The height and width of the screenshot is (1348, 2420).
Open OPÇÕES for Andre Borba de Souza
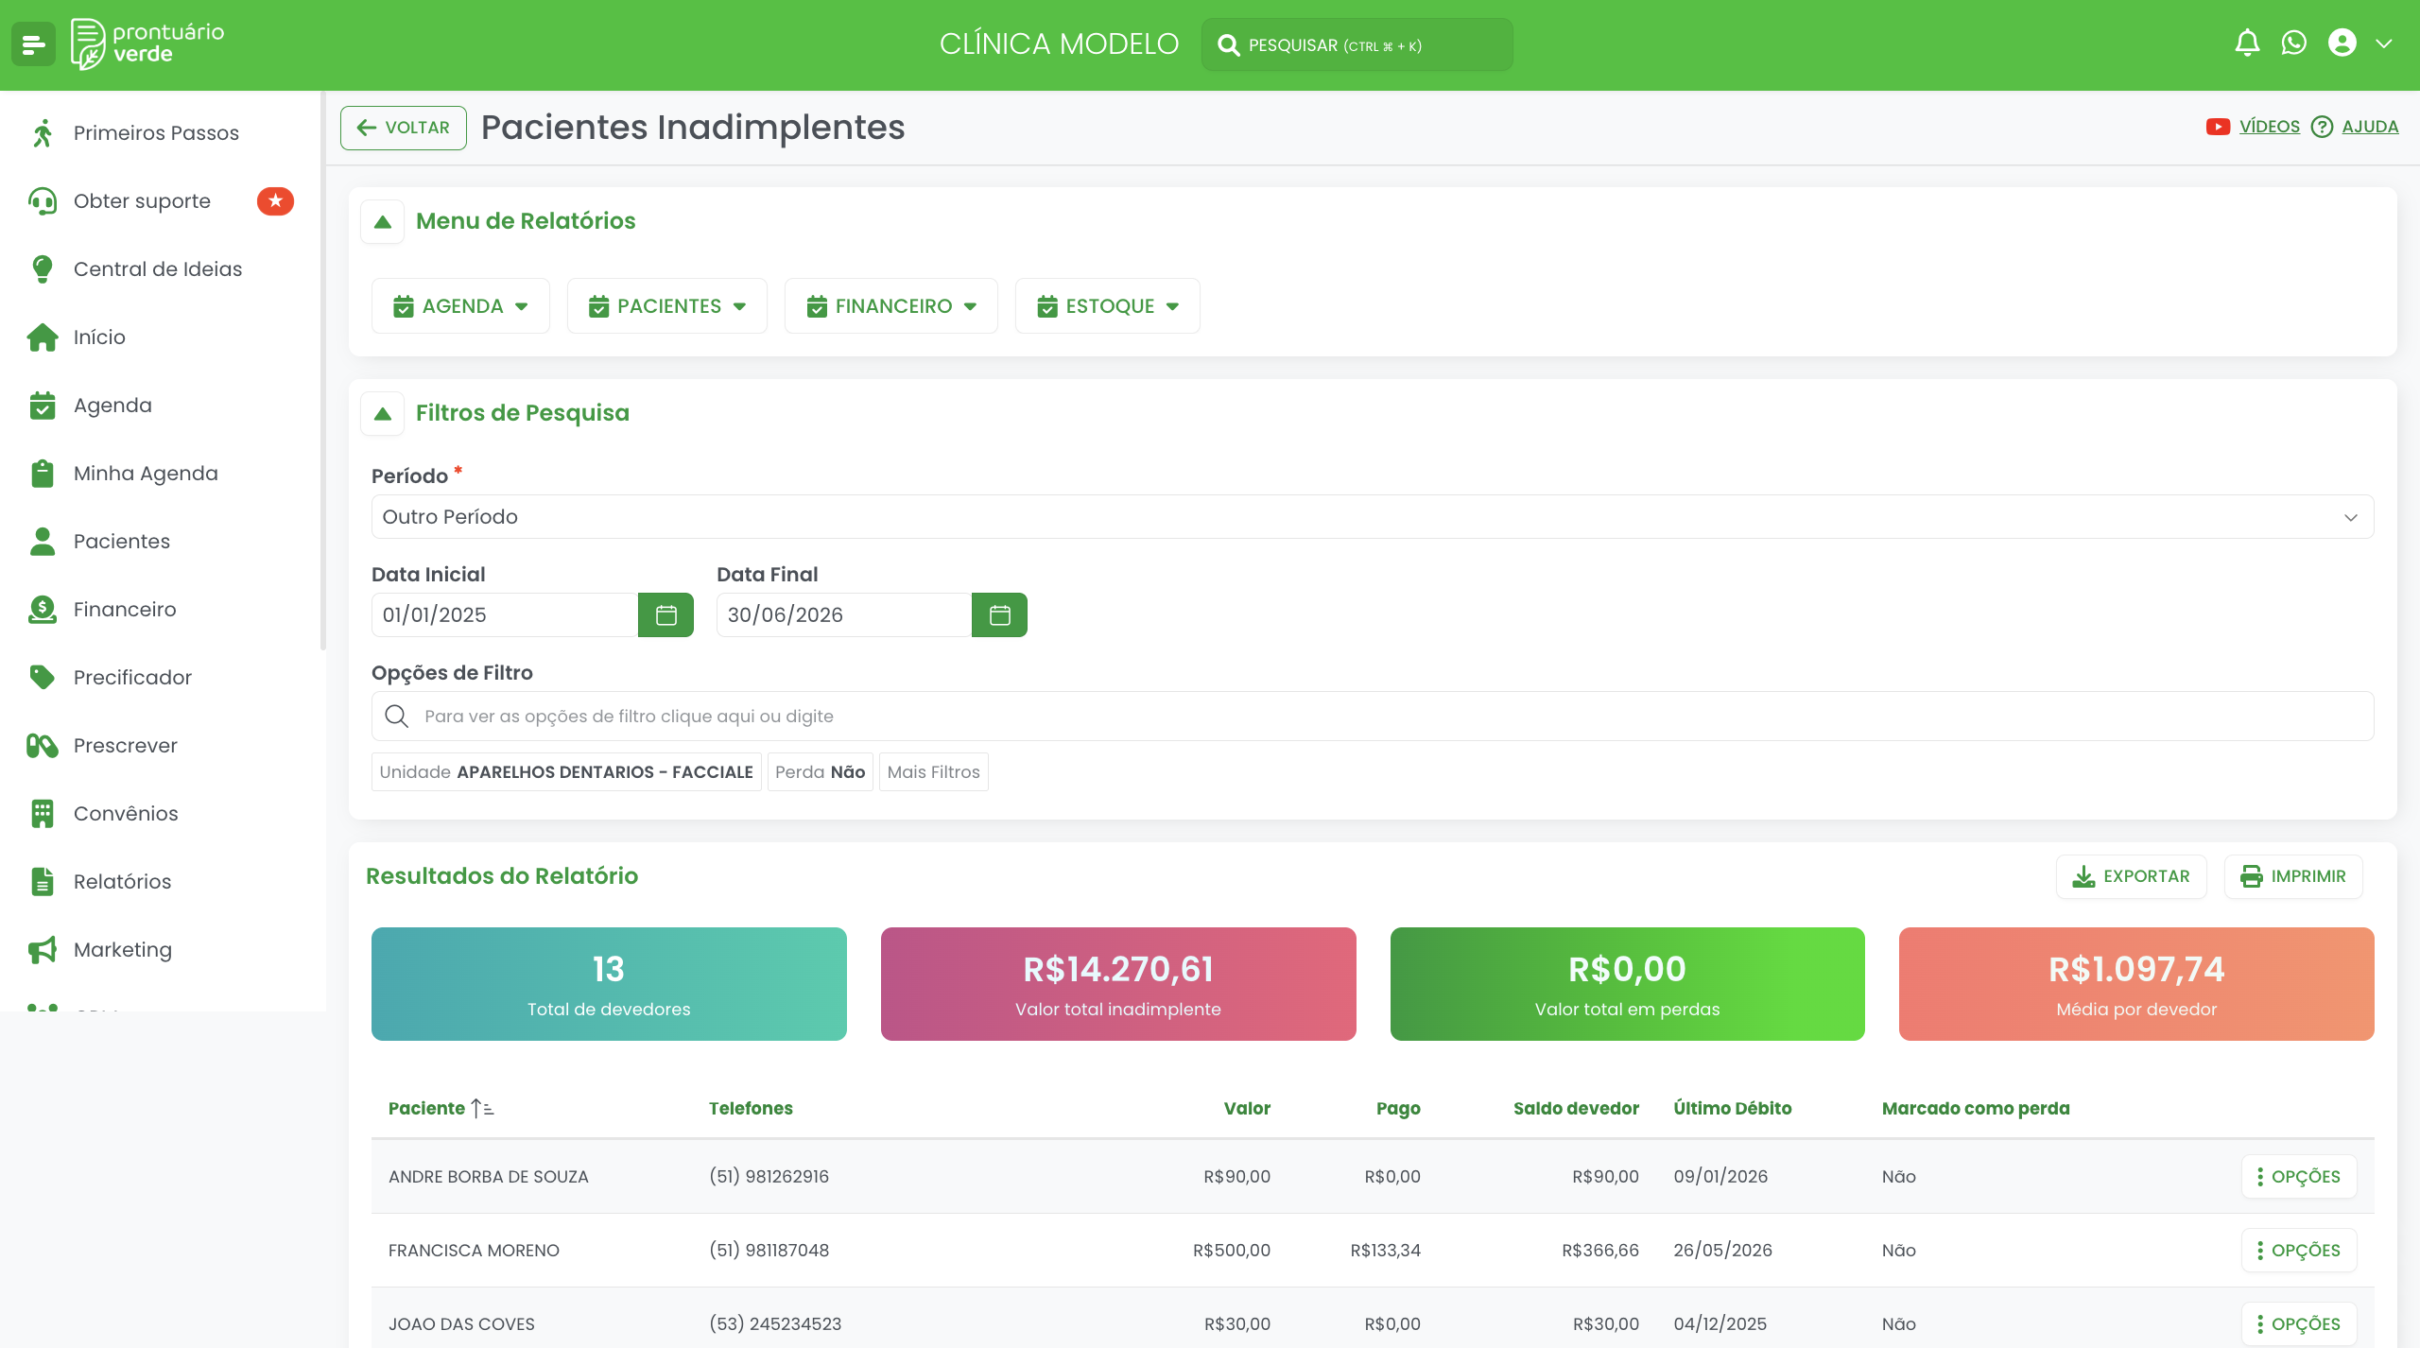(x=2298, y=1177)
